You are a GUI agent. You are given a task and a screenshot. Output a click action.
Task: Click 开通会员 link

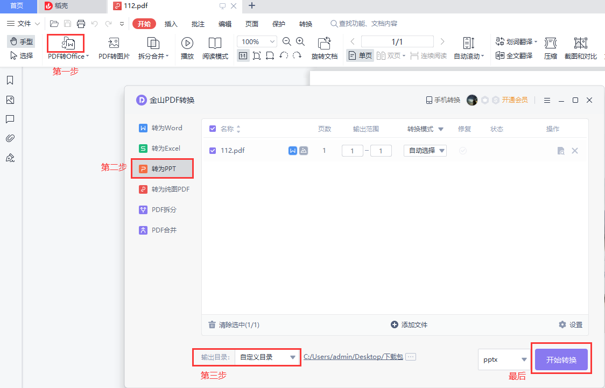point(515,100)
